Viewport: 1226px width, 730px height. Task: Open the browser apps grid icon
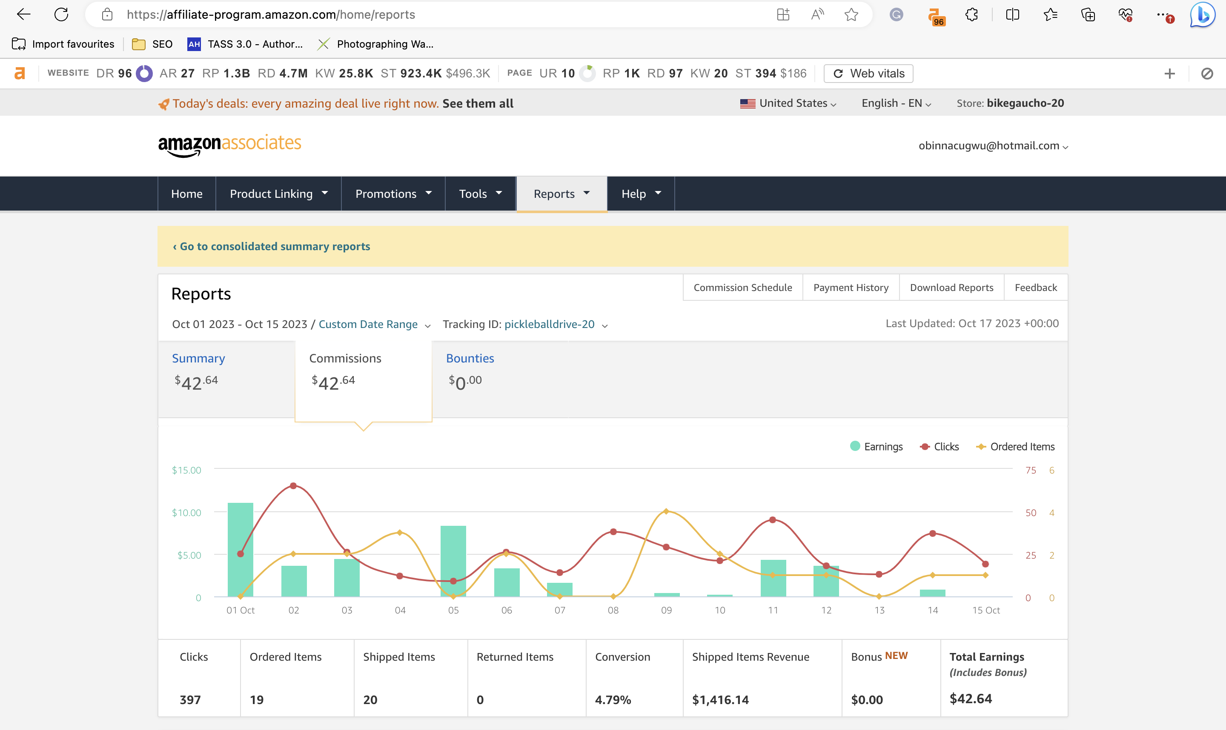782,14
